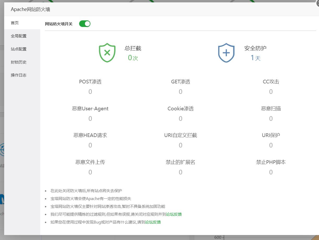Close the Apache firewall dialog

317,3
